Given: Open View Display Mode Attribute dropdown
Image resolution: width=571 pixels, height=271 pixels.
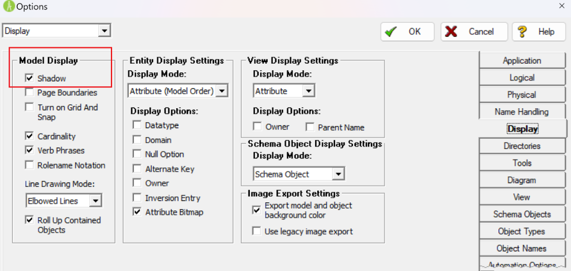Looking at the screenshot, I should pos(308,91).
